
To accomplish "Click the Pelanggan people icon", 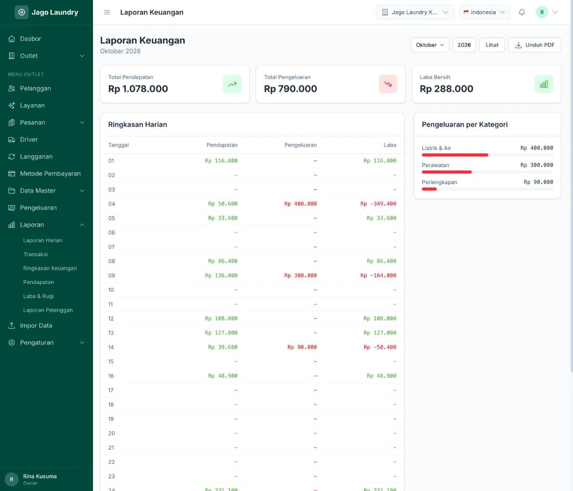I will click(x=12, y=89).
